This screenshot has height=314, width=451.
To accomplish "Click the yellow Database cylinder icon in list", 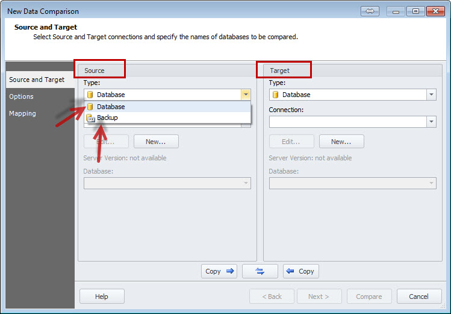I will 90,107.
